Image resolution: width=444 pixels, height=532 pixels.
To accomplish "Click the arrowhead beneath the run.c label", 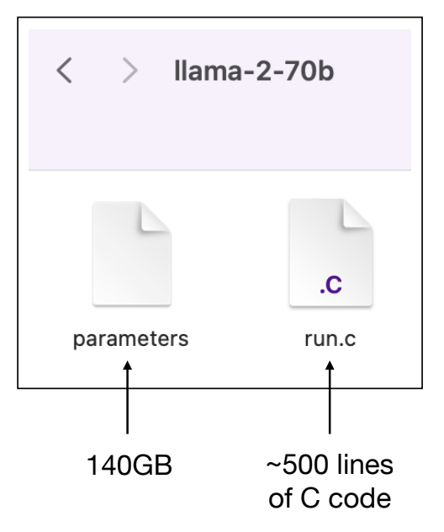I will (x=330, y=365).
